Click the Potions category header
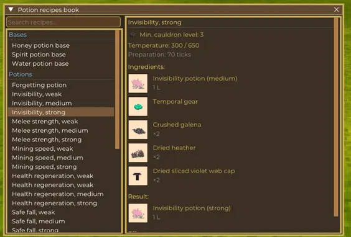This screenshot has height=237, width=351. [21, 74]
